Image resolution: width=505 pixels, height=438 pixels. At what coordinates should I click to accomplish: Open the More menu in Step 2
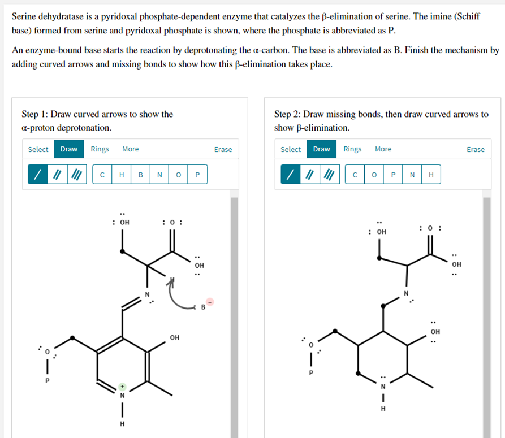(383, 149)
